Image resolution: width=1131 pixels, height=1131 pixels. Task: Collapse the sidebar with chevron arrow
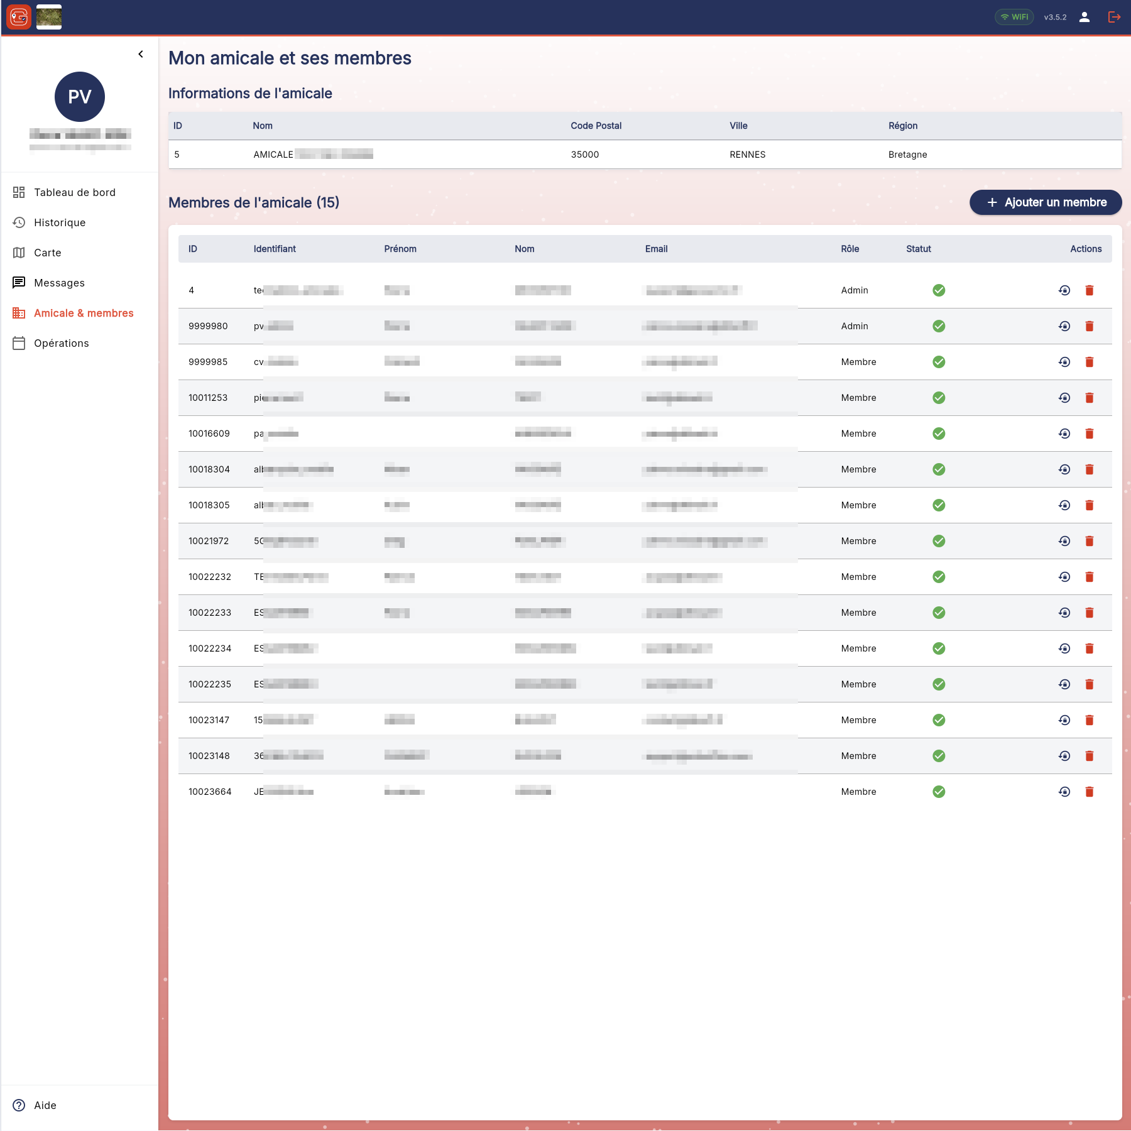click(x=141, y=54)
